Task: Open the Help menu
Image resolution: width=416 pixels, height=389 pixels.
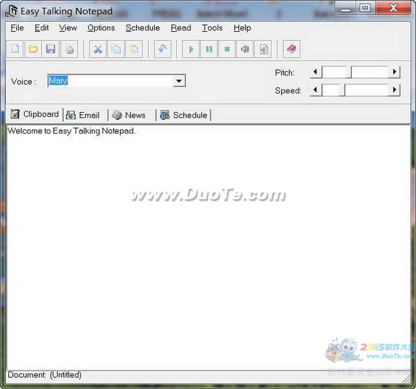Action: tap(242, 28)
